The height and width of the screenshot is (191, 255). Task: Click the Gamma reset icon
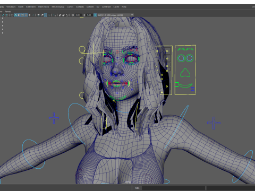(83, 15)
